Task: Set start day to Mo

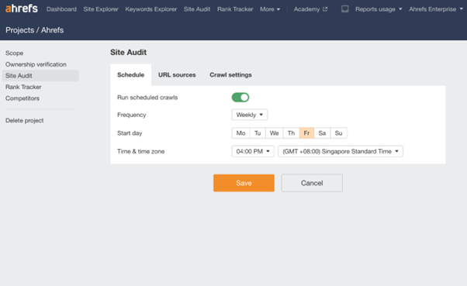Action: click(x=240, y=133)
